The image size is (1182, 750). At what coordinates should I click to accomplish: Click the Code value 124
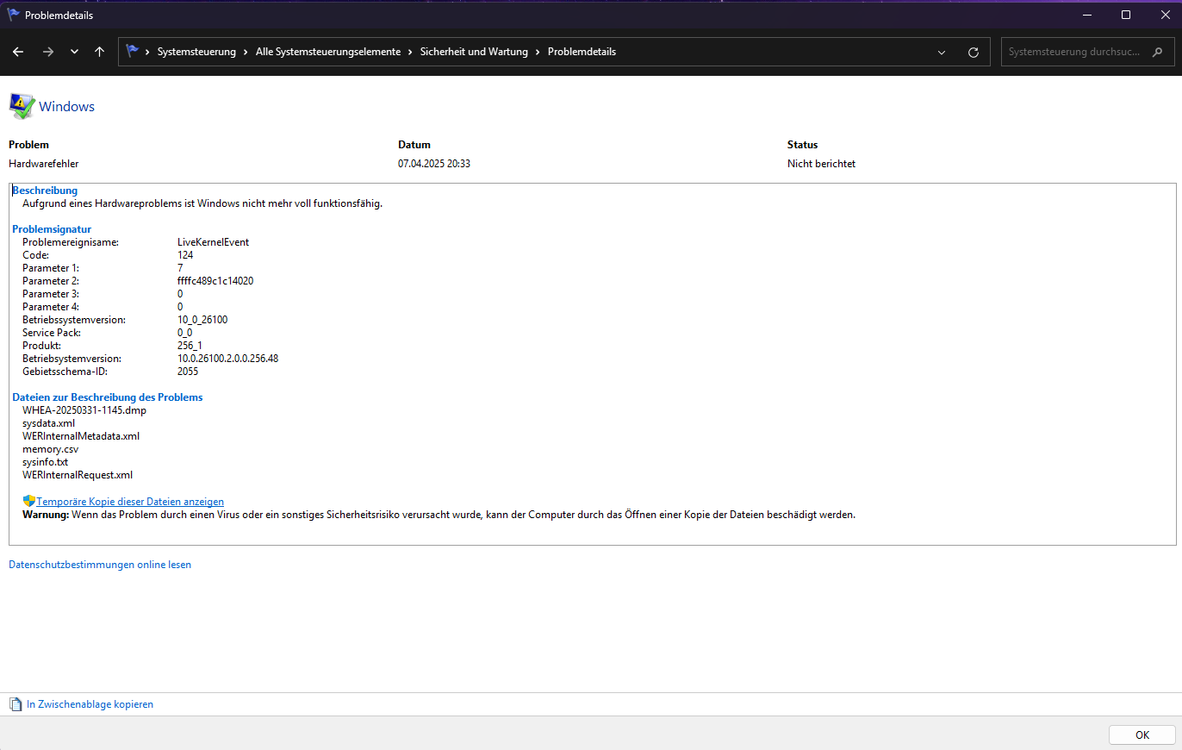185,255
